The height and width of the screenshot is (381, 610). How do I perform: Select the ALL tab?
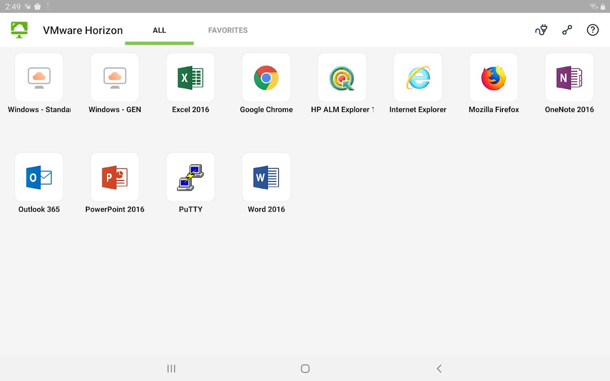point(159,30)
